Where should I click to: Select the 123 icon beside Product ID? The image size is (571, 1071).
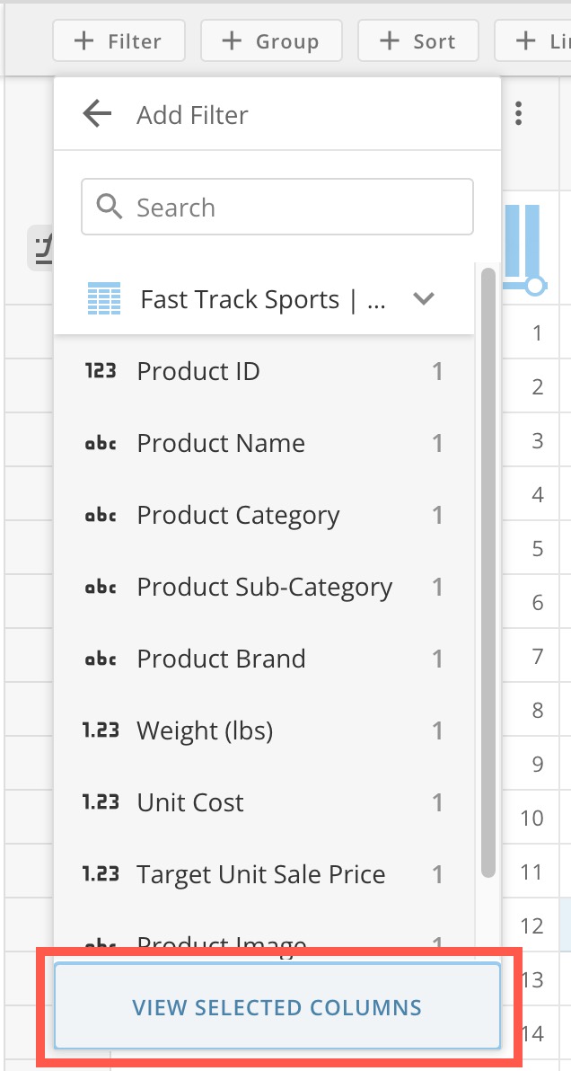101,371
